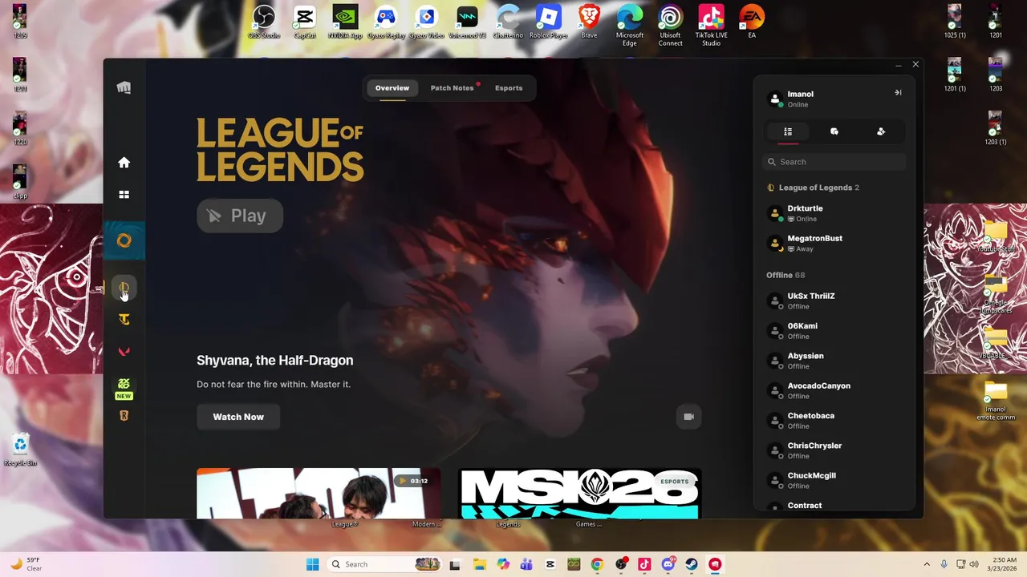The height and width of the screenshot is (577, 1027).
Task: Click the Windows Start button
Action: point(313,564)
